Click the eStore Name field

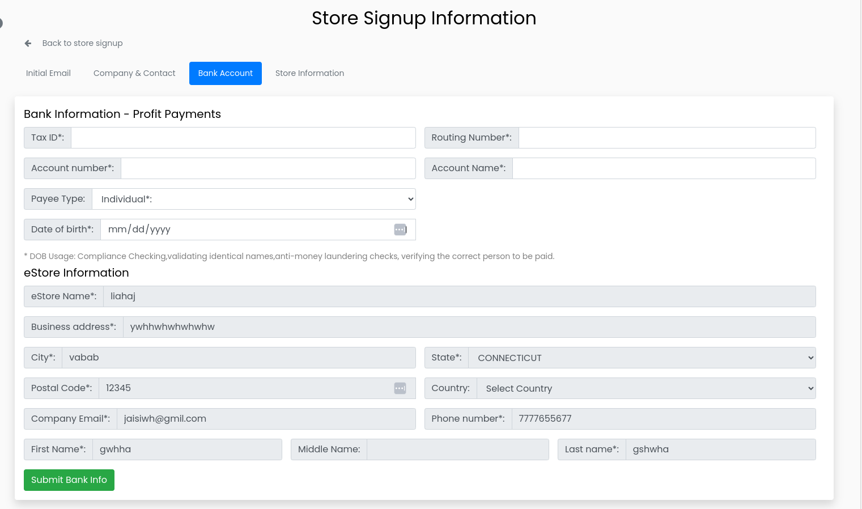pyautogui.click(x=458, y=296)
